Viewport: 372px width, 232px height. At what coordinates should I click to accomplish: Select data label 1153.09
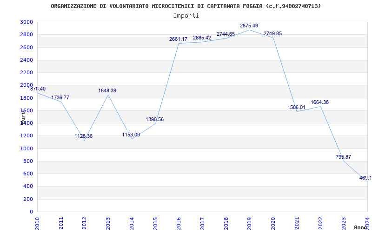[x=131, y=135]
